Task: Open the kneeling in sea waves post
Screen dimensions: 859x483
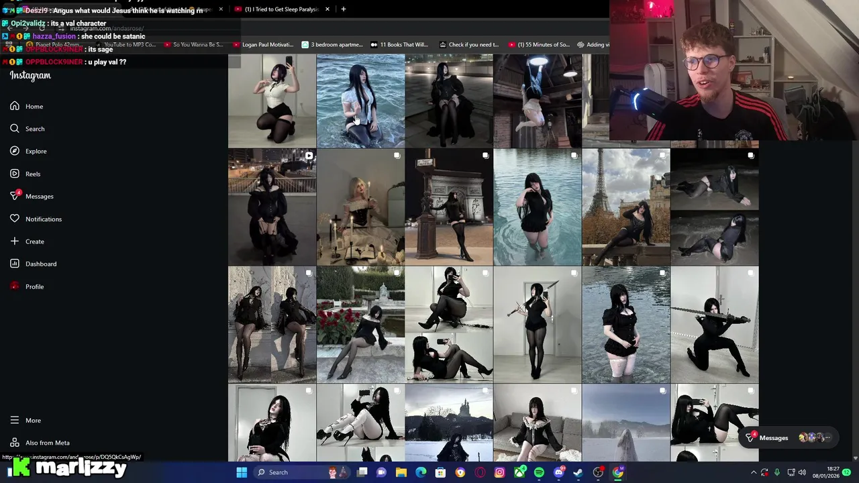Action: [360, 101]
